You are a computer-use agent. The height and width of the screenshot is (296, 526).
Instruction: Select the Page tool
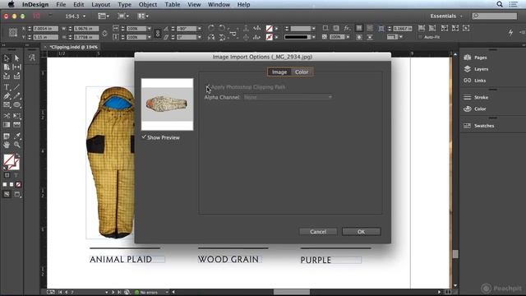(7, 67)
